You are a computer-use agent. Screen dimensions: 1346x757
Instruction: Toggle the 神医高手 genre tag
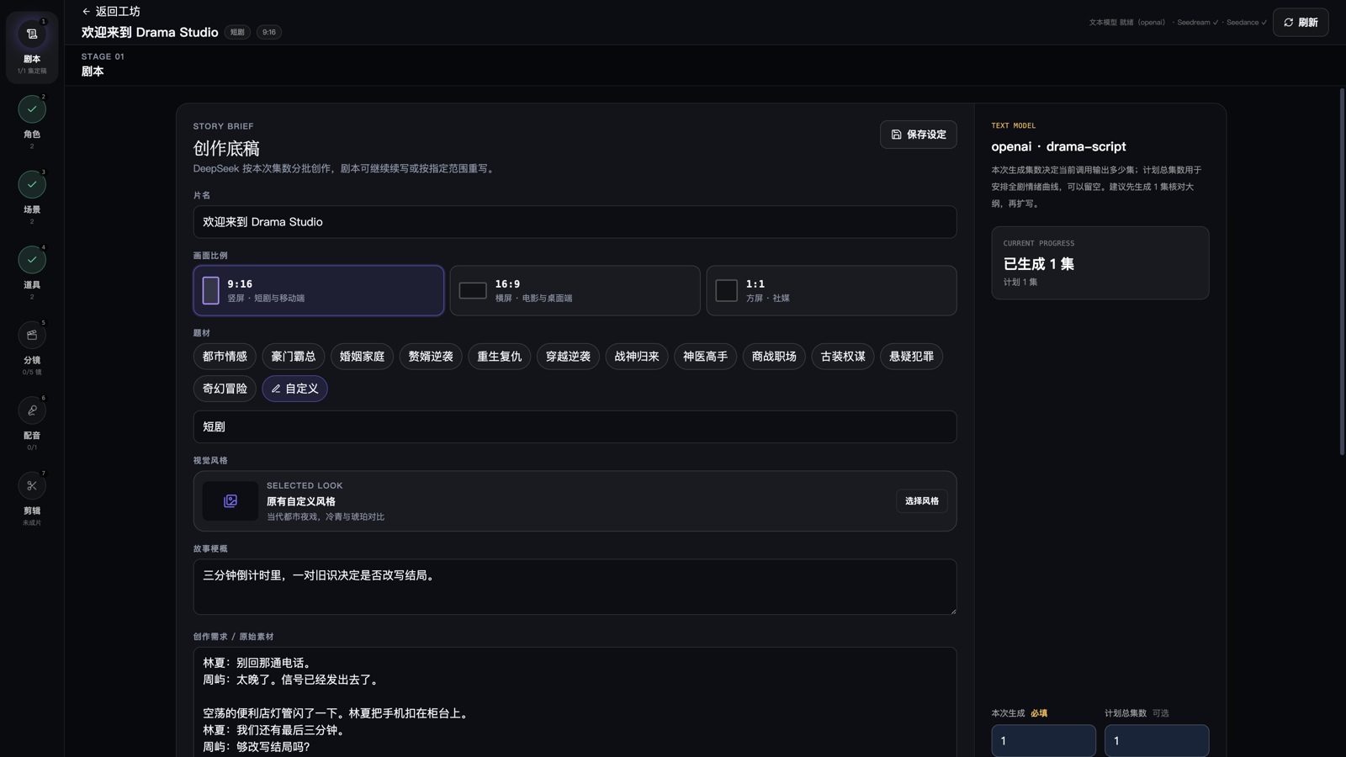[x=706, y=357]
